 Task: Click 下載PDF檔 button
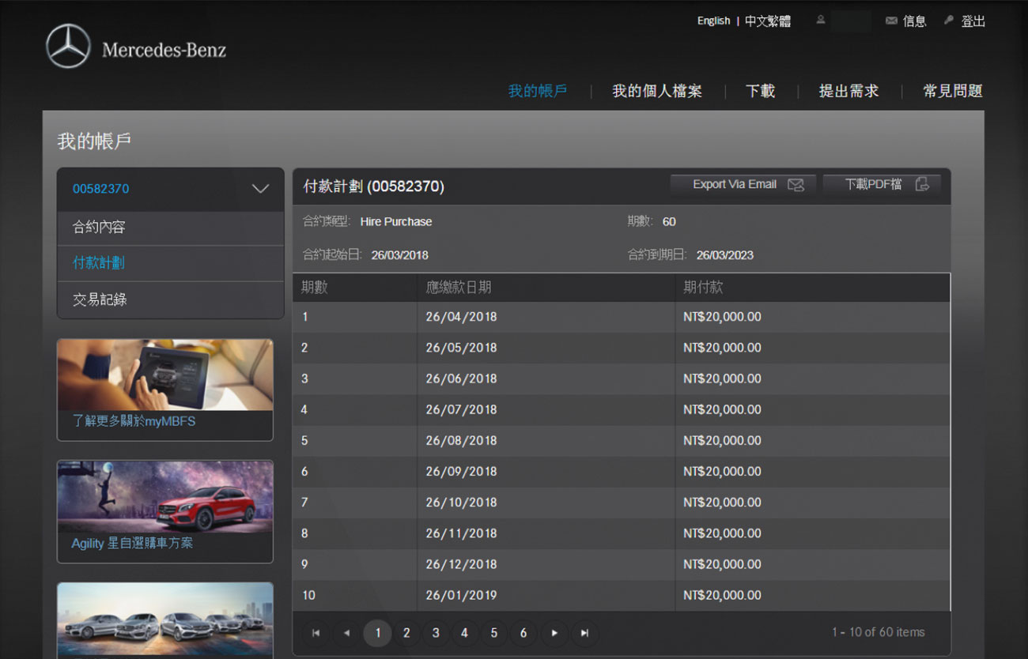tap(882, 185)
